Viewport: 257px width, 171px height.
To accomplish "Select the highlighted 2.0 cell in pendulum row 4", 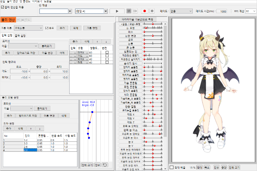I will click(30, 150).
